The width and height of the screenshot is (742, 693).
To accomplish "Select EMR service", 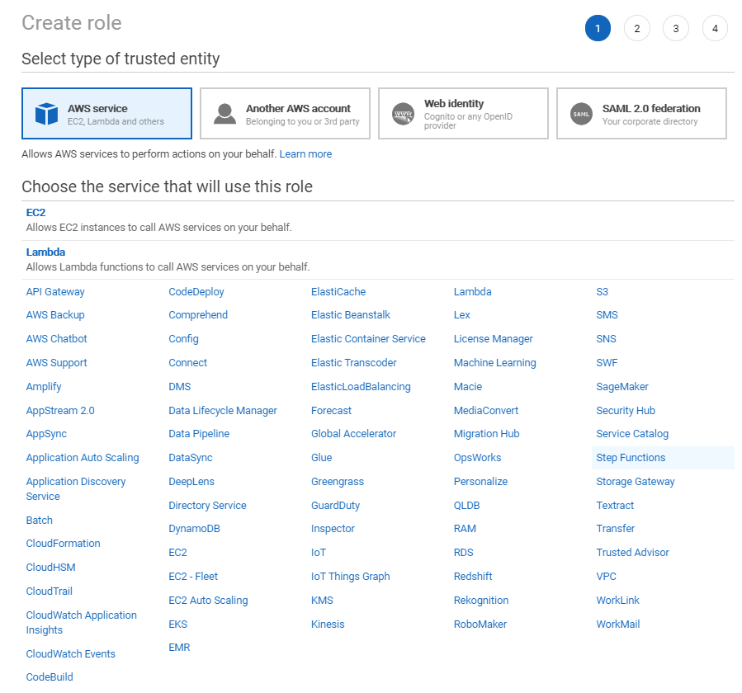I will [179, 648].
